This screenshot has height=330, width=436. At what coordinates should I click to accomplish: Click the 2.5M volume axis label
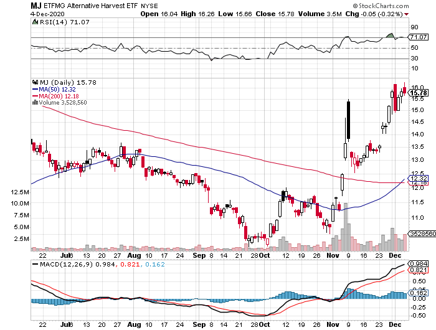(21, 239)
